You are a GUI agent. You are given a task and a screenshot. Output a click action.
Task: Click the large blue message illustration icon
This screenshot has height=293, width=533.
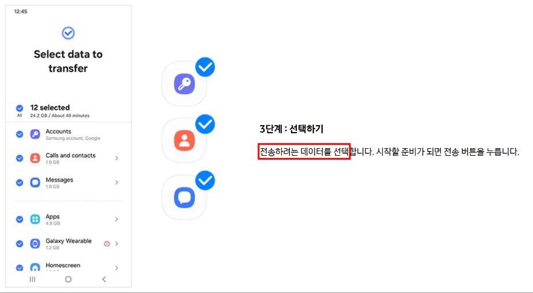coord(184,197)
